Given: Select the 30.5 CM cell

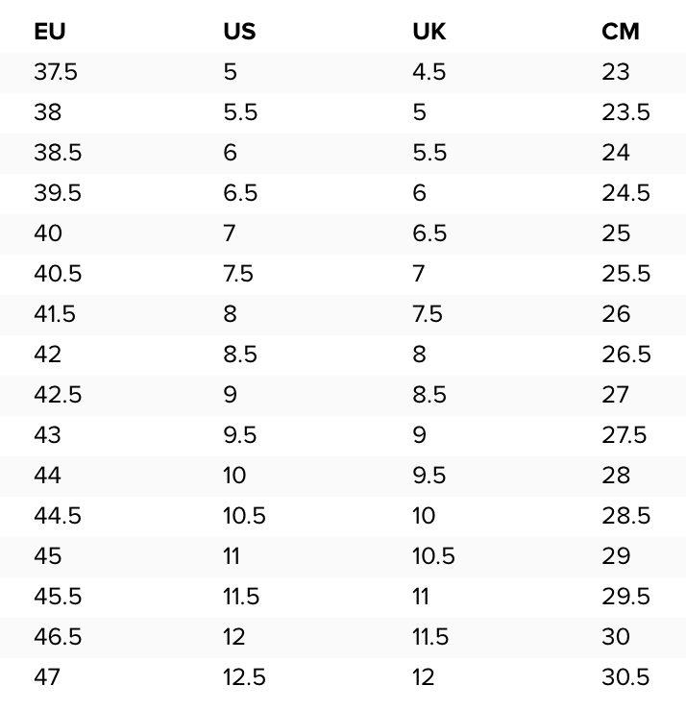Looking at the screenshot, I should [626, 677].
